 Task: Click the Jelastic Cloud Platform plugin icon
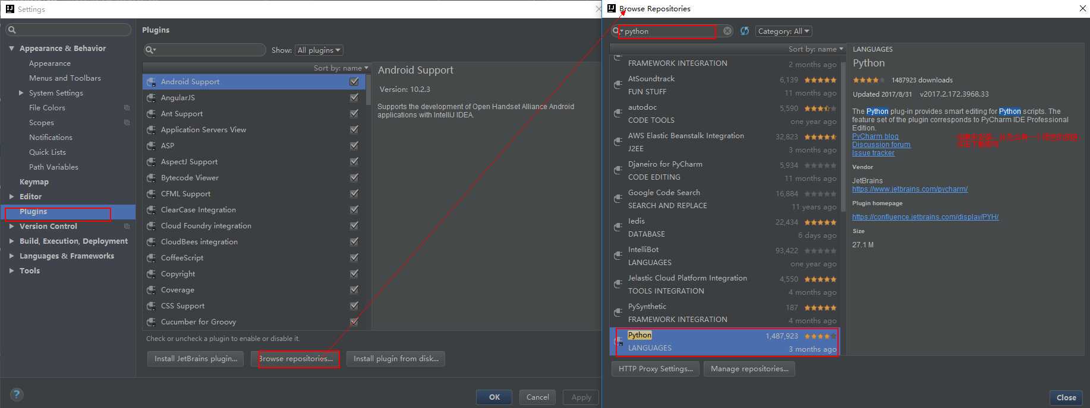pyautogui.click(x=618, y=285)
